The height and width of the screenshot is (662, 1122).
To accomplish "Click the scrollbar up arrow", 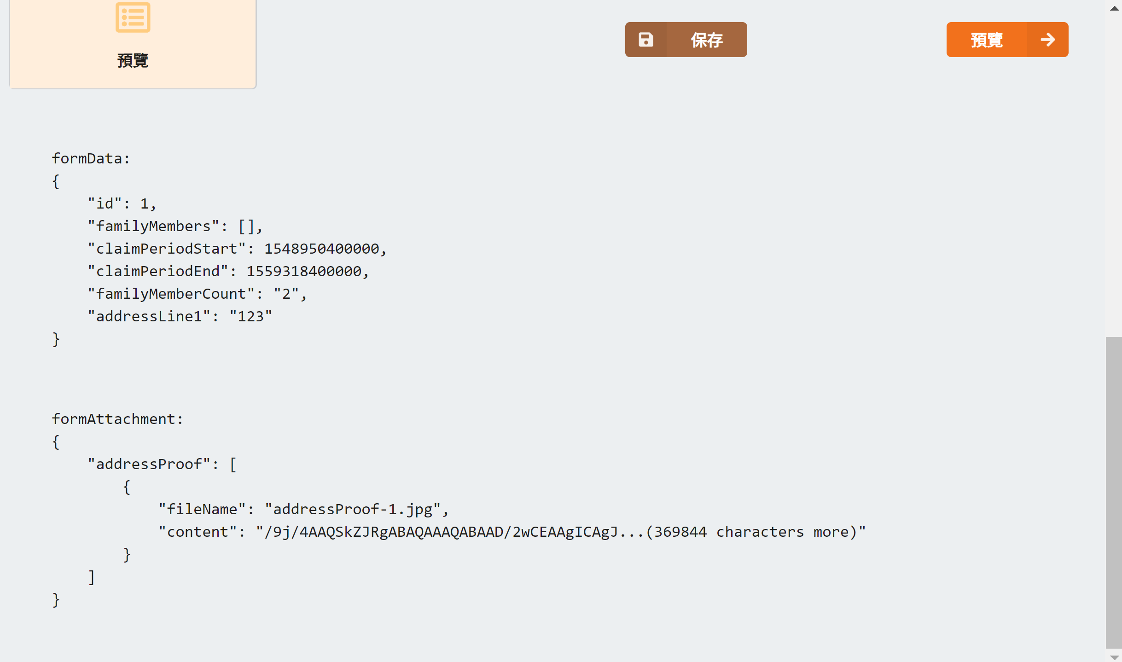I will click(1114, 8).
